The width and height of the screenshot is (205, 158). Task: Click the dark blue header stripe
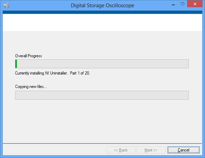click(102, 12)
